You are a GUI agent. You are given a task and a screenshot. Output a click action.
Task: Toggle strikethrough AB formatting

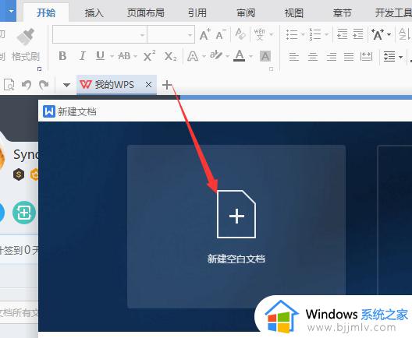124,56
